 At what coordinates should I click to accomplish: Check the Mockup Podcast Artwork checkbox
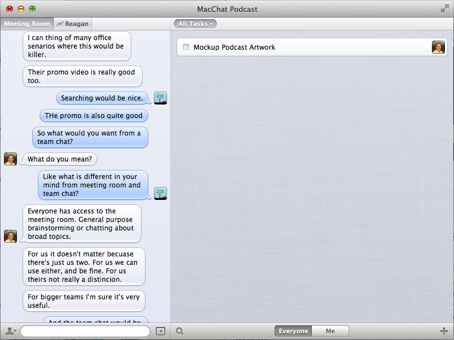tap(186, 47)
